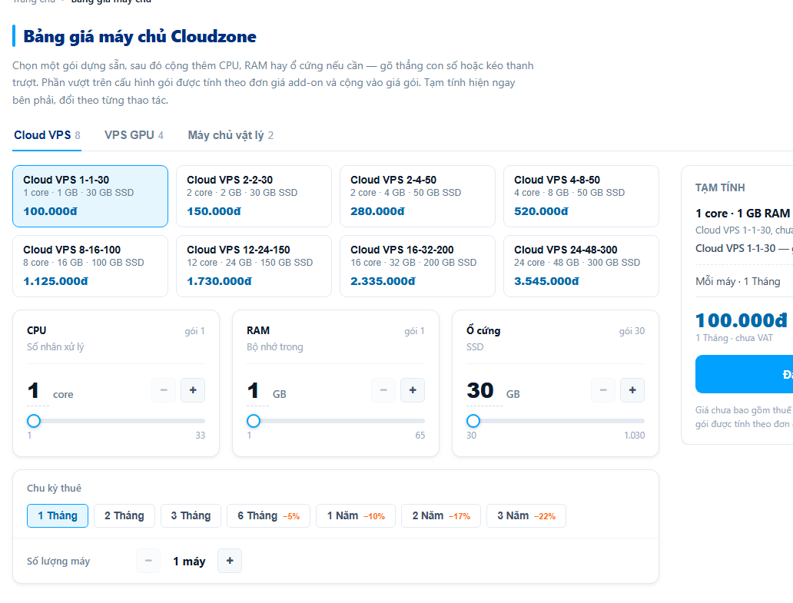Increase RAM with plus button

click(413, 390)
